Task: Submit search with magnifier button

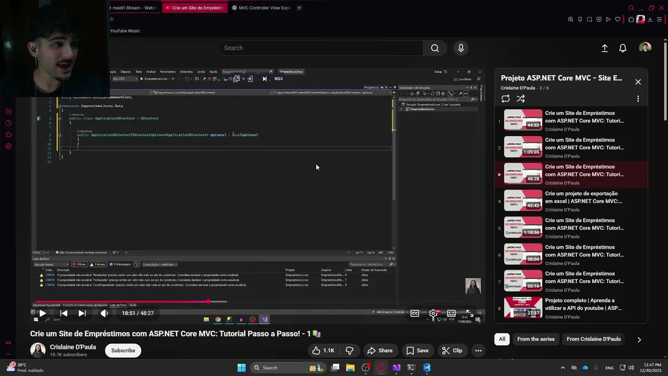Action: click(435, 48)
